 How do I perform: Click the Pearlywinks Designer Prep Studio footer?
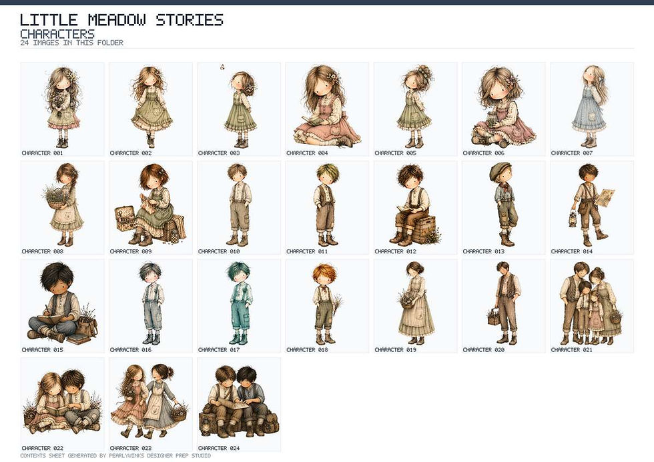[115, 456]
